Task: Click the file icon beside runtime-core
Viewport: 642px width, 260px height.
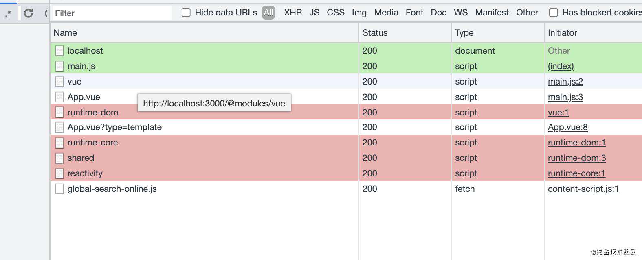Action: [59, 143]
